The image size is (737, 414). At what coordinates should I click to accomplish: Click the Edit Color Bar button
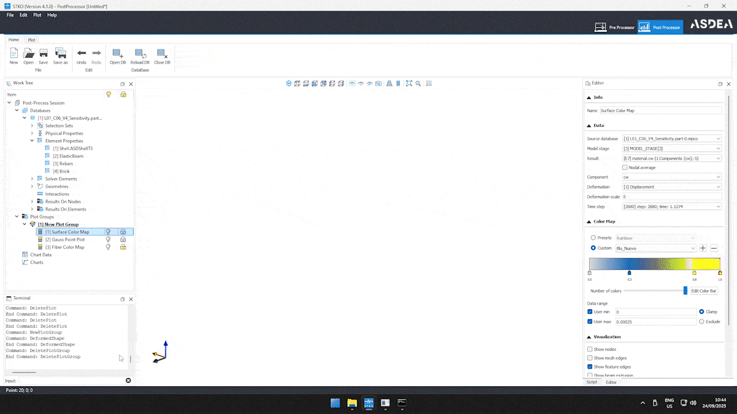click(x=703, y=291)
